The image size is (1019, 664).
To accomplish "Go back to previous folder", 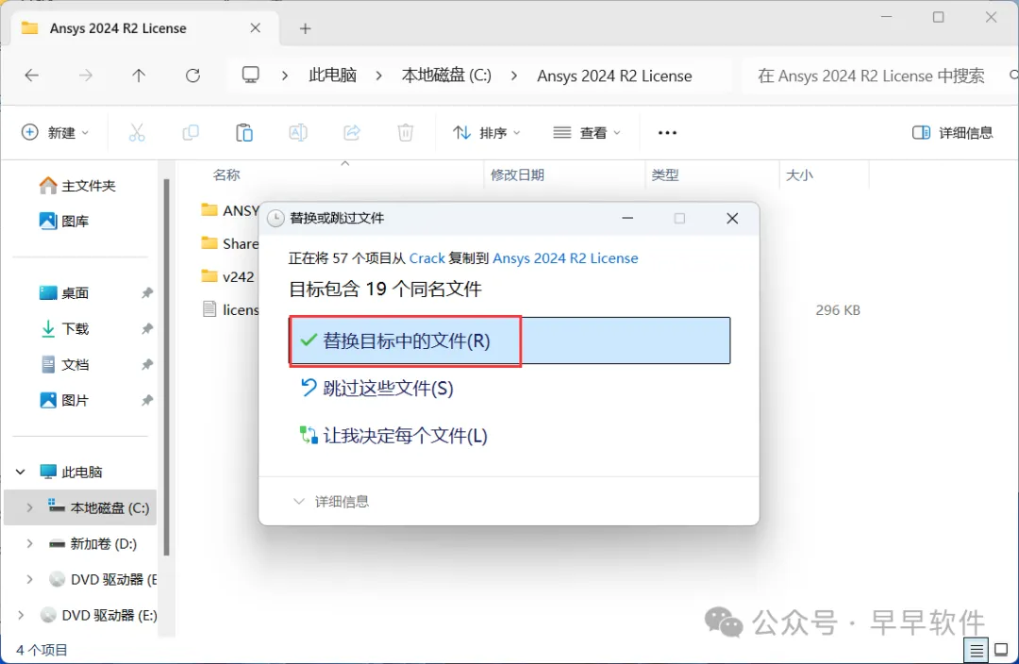I will coord(31,75).
